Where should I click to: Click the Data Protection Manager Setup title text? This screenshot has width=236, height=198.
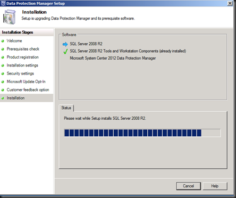[36, 3]
